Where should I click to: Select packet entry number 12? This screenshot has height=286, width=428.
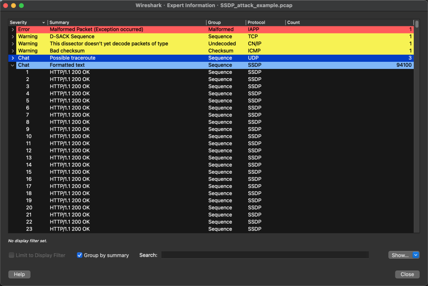211,150
